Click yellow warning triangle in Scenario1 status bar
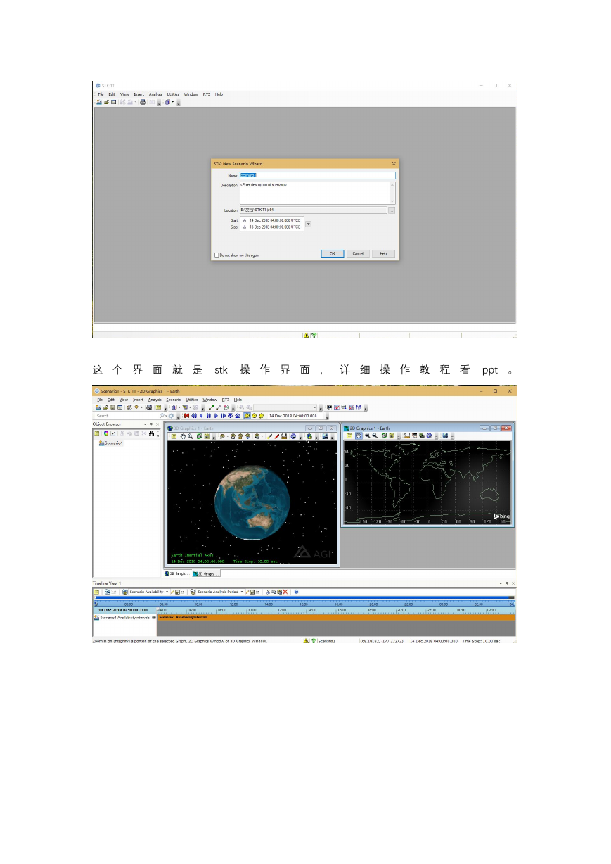Viewport: 611px width, 864px height. [x=307, y=641]
